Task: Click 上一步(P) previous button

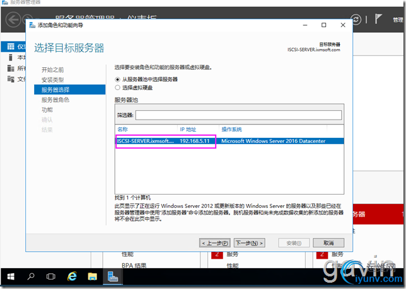Action: [x=215, y=243]
